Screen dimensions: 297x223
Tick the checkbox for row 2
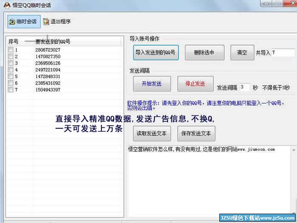pos(11,56)
